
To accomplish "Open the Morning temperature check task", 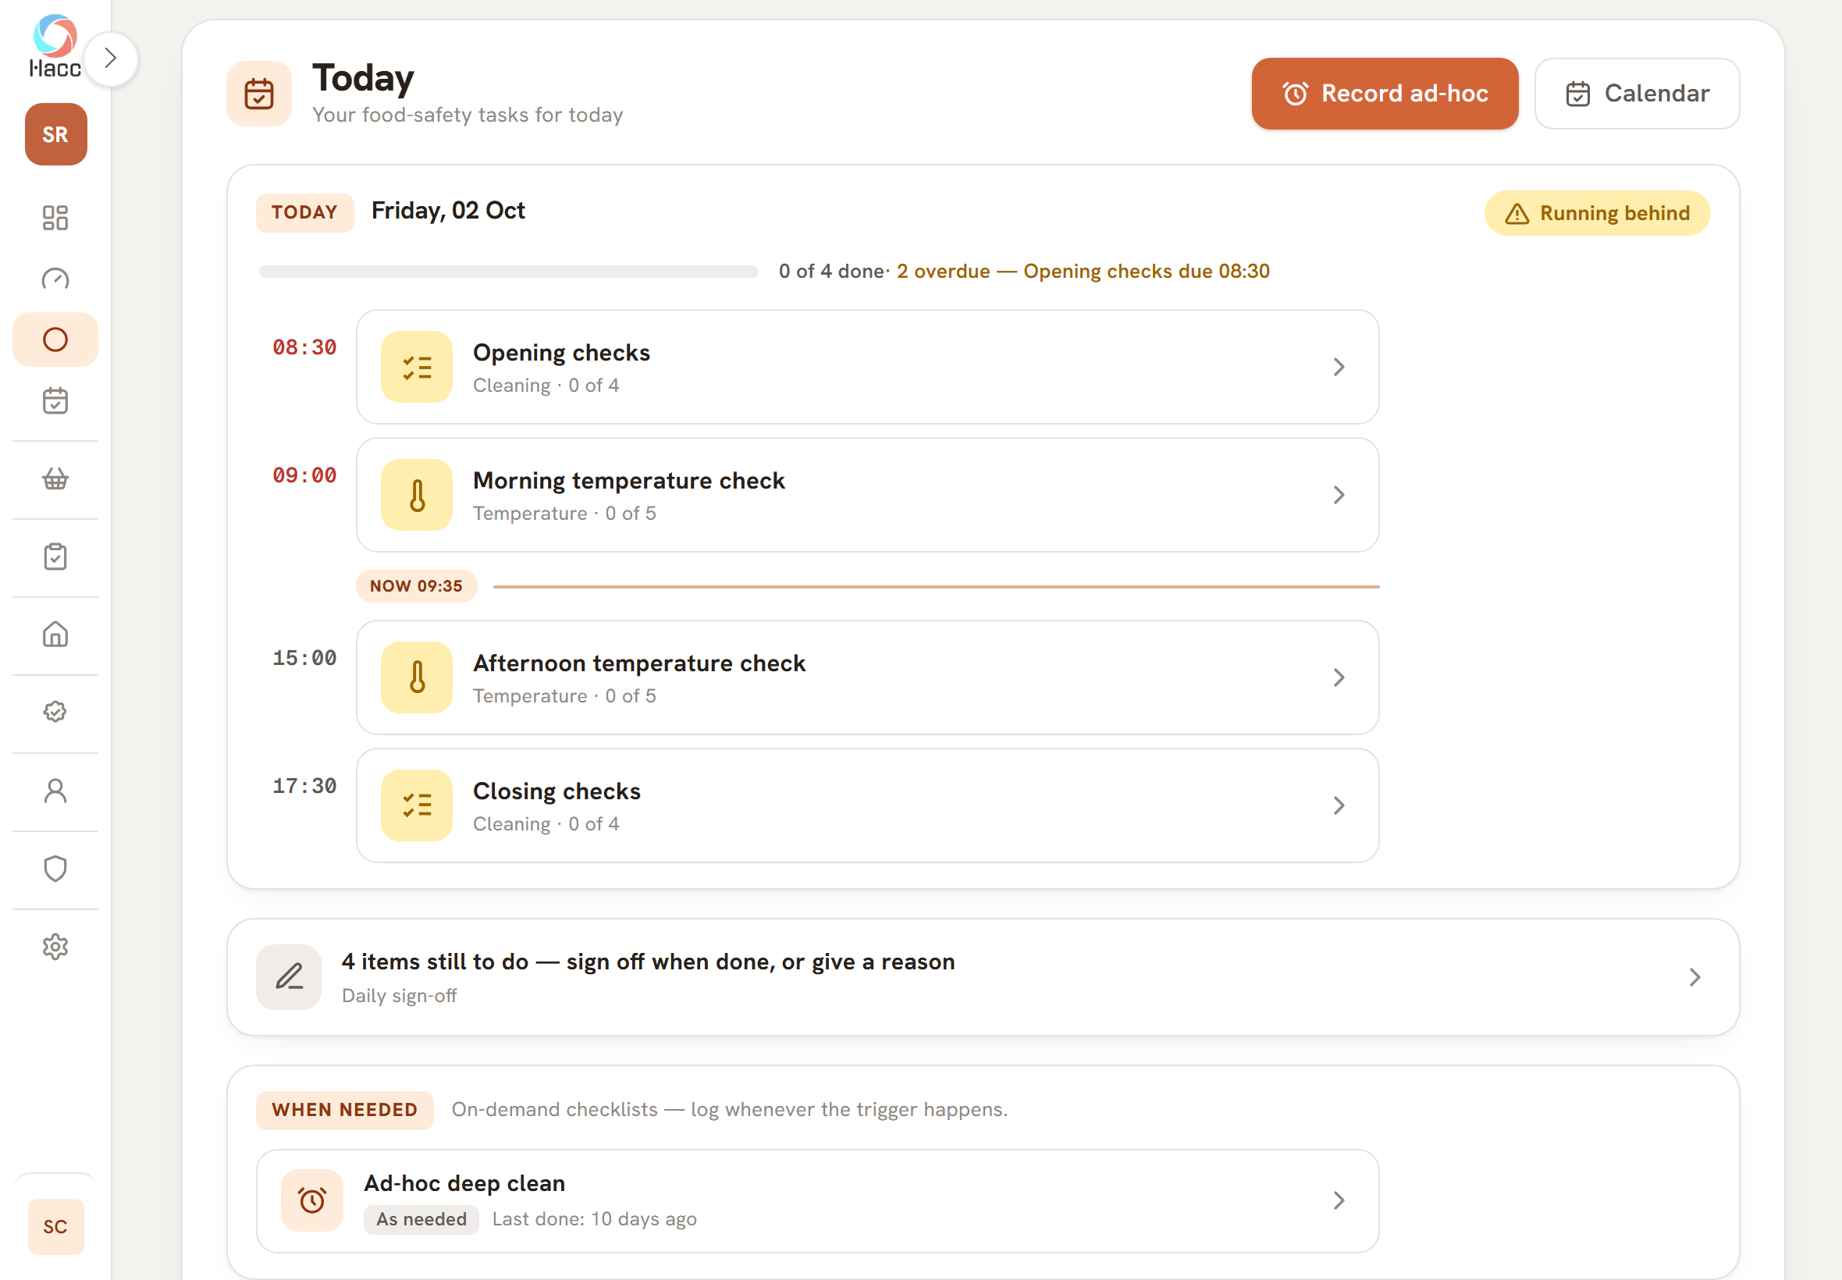I will (867, 494).
